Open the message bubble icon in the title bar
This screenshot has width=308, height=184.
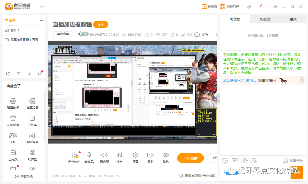(249, 7)
